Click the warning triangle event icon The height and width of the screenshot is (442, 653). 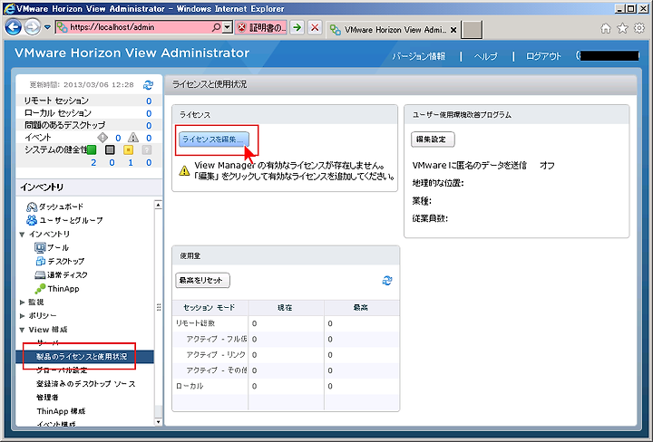point(133,137)
